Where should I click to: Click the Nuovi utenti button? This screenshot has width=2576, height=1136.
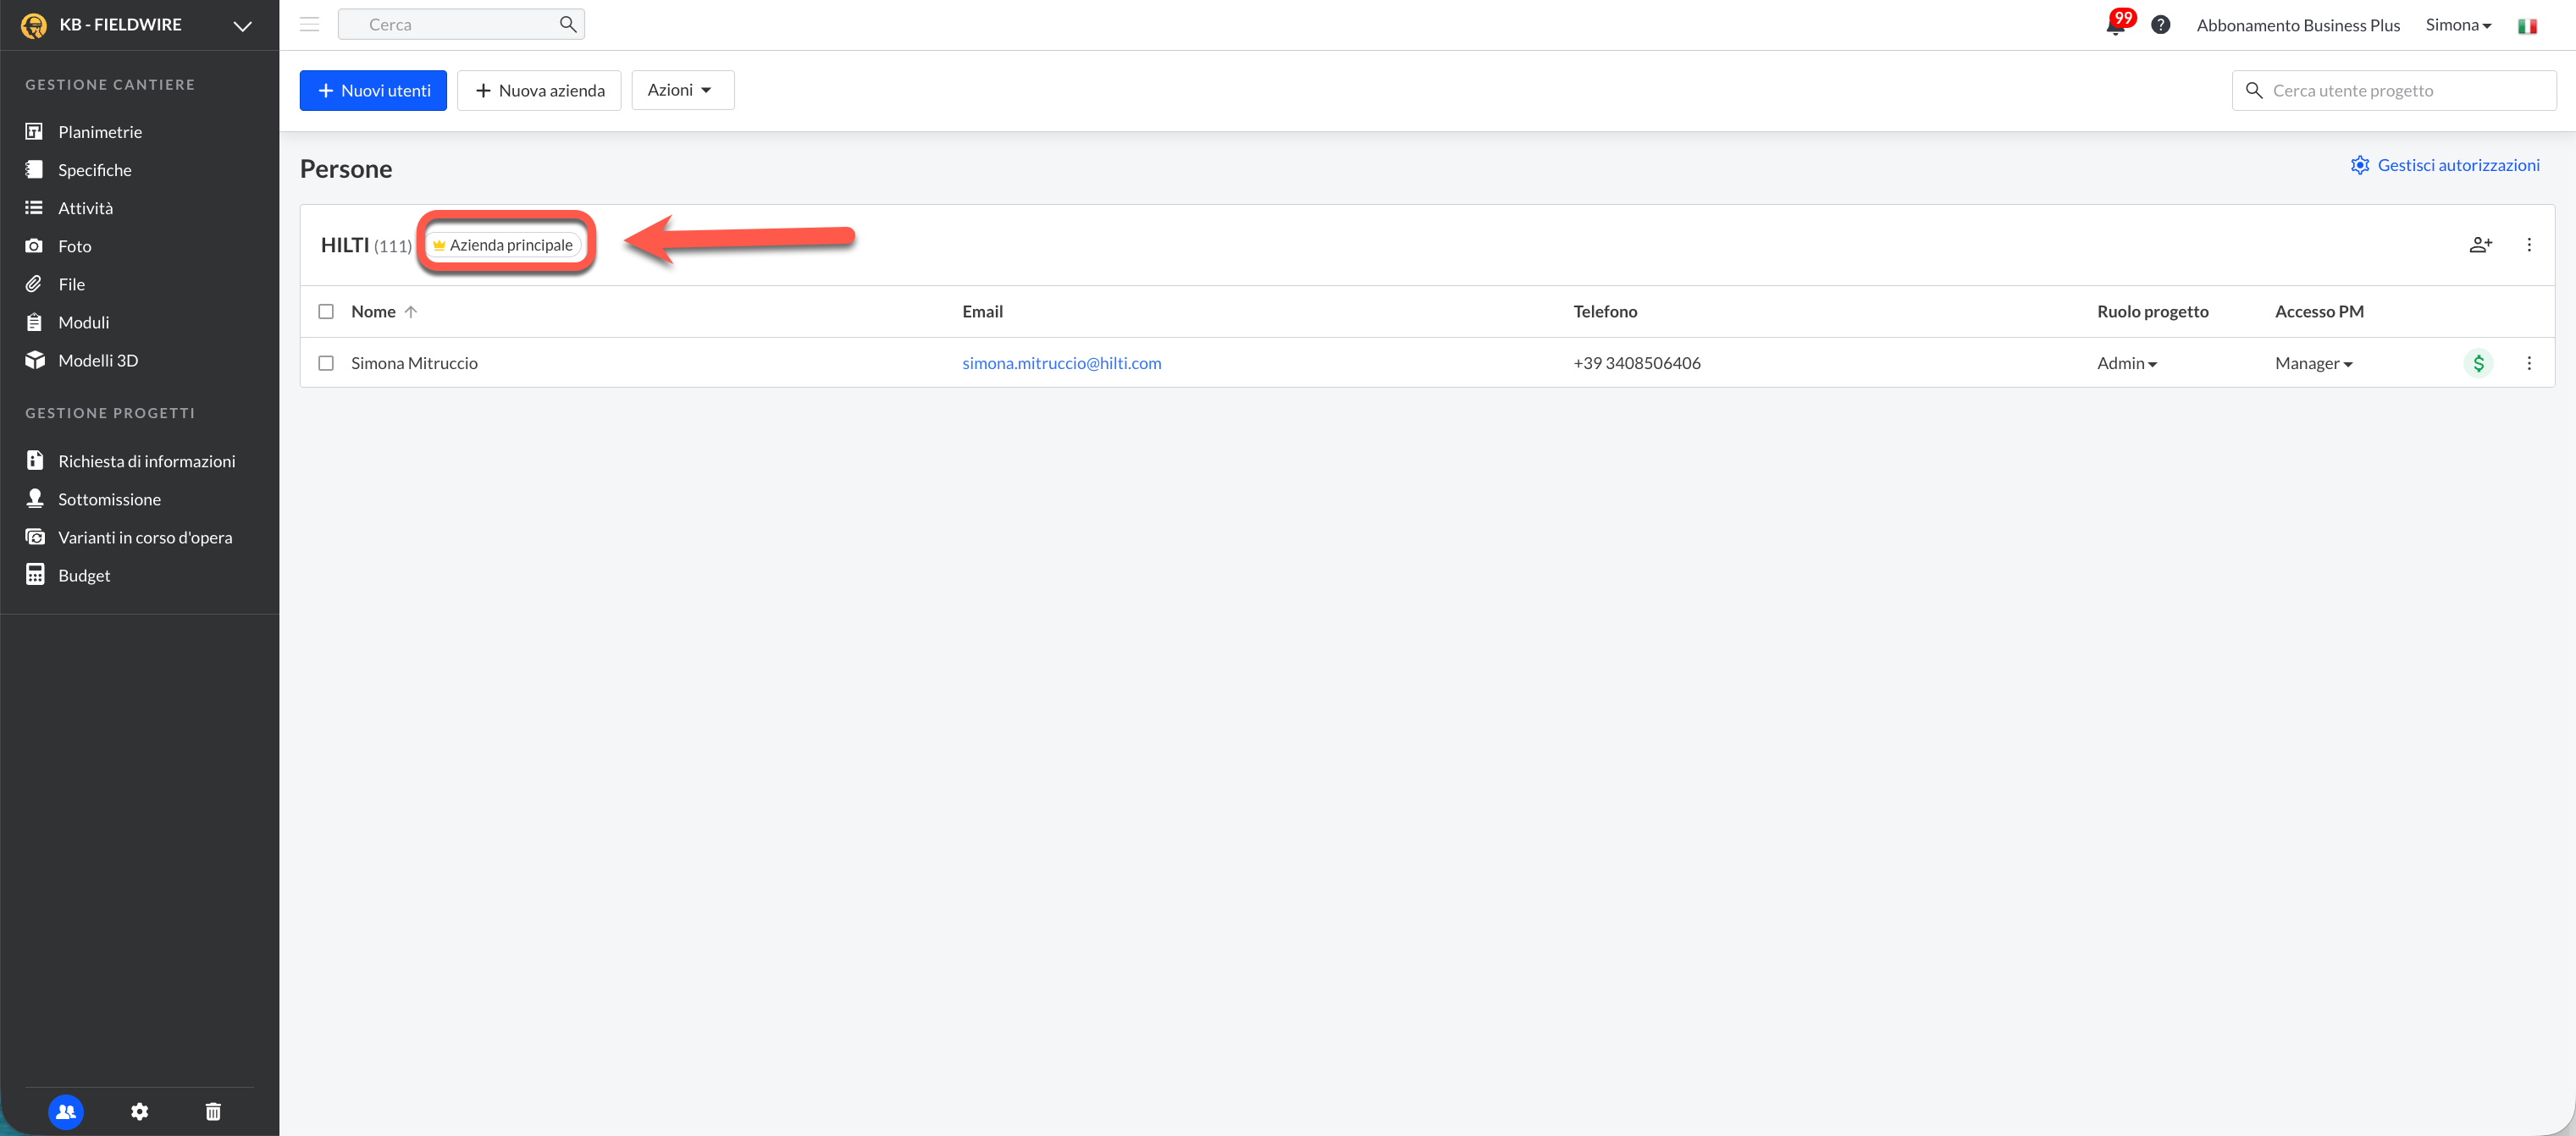(373, 90)
